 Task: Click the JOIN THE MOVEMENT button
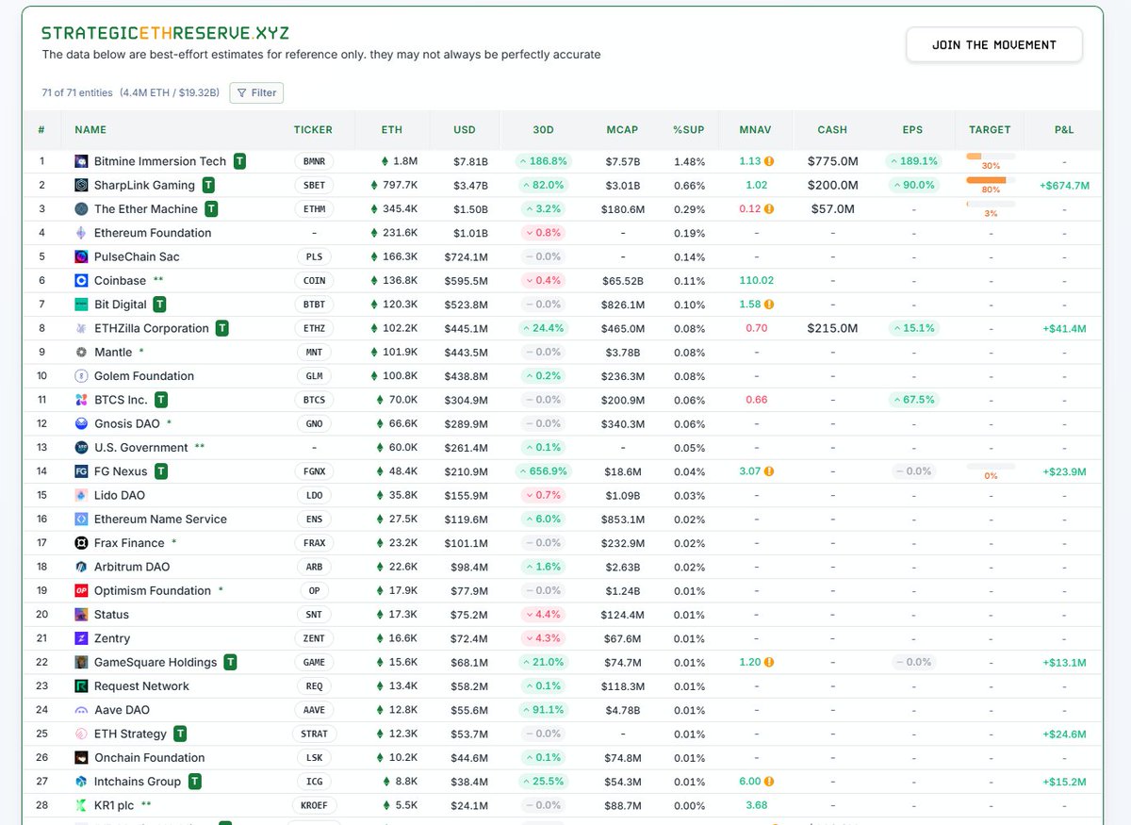coord(993,43)
